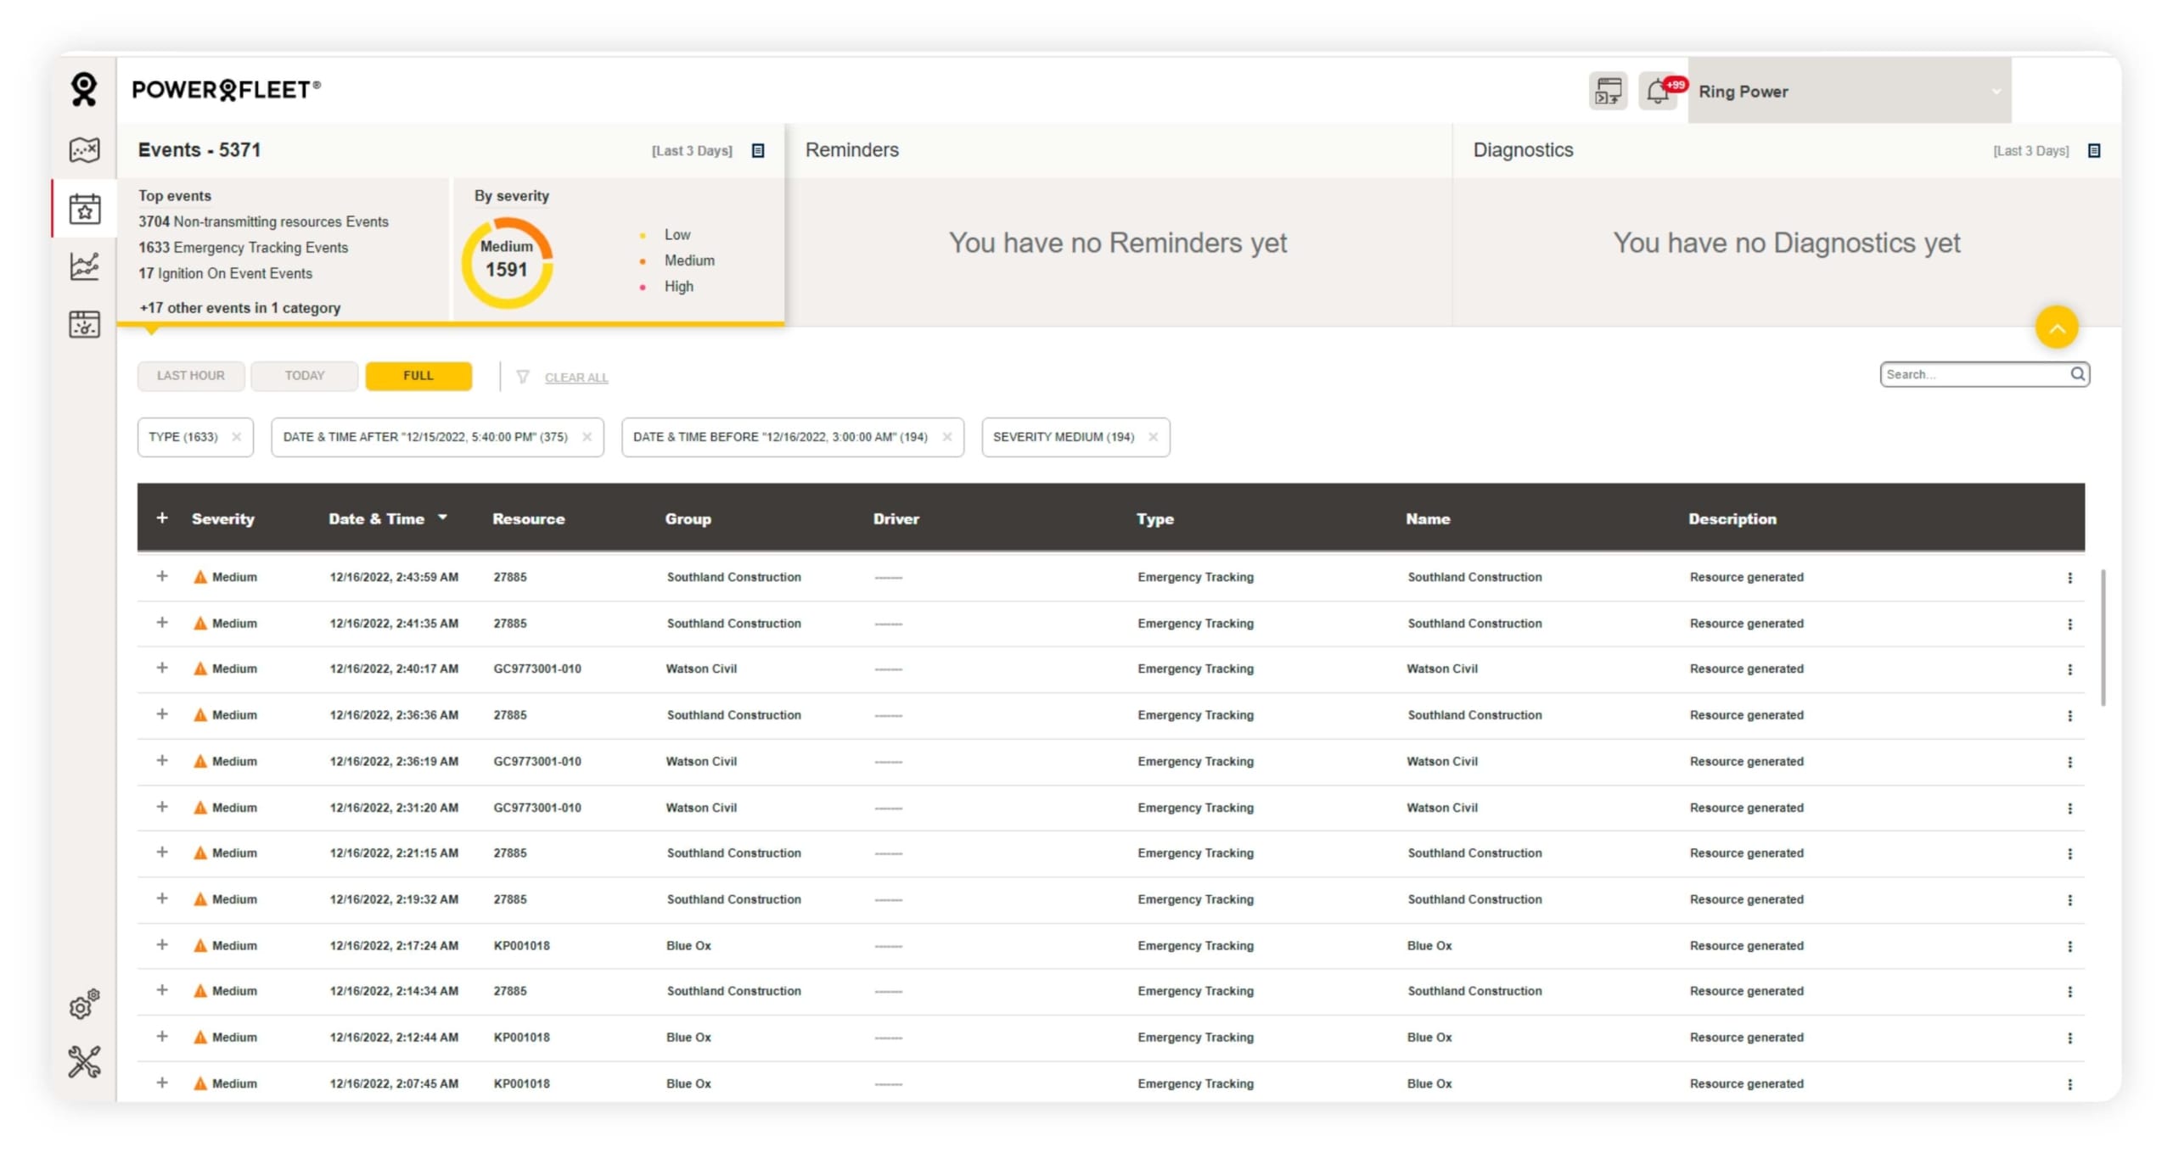Expand the first 2:43:59 AM event row
Viewport: 2173px width, 1153px height.
(162, 577)
